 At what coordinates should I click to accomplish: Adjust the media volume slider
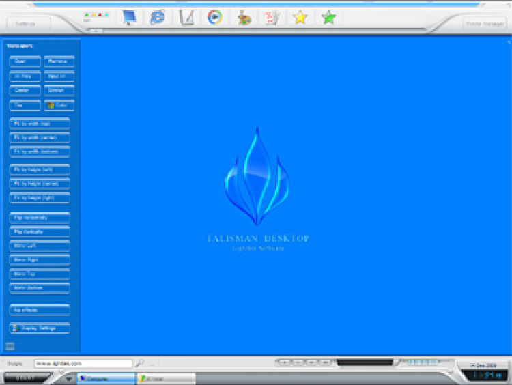[x=423, y=362]
